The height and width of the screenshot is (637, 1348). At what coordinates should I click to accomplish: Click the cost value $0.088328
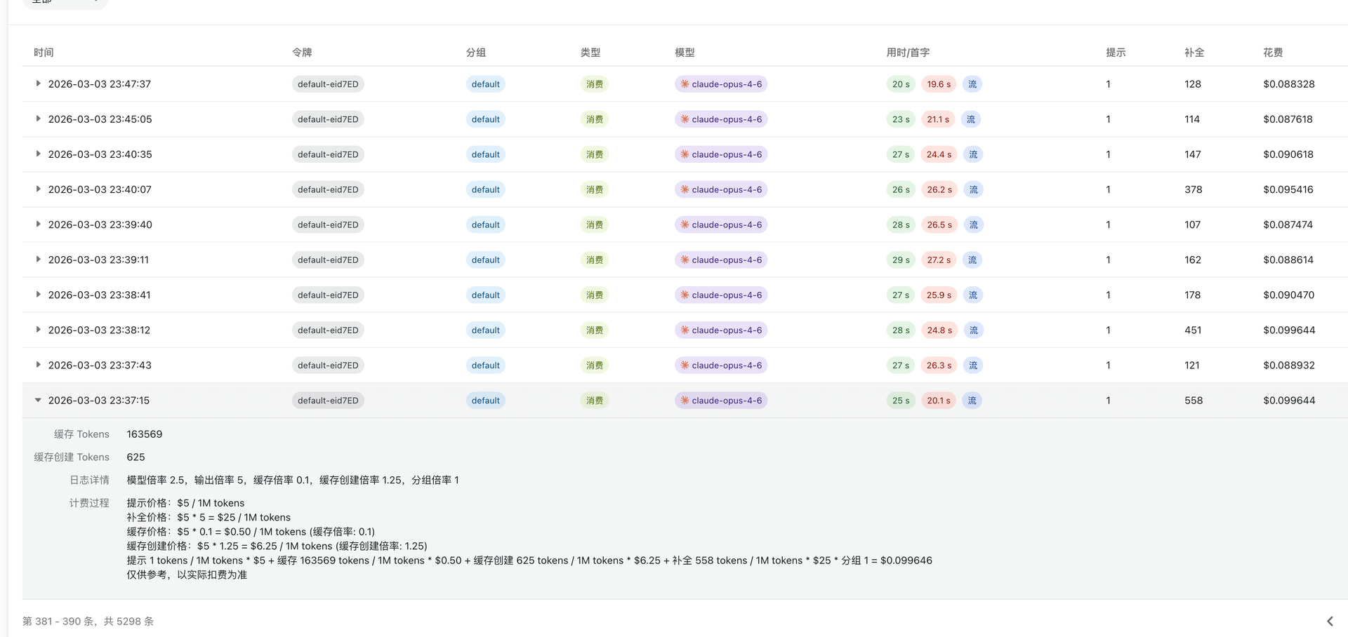click(1289, 84)
